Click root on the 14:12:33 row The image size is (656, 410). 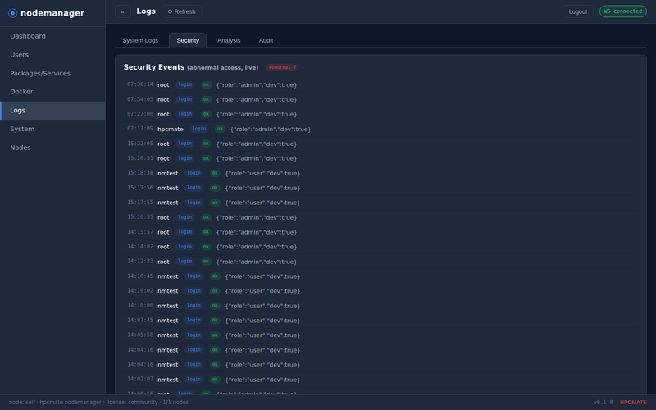(163, 262)
